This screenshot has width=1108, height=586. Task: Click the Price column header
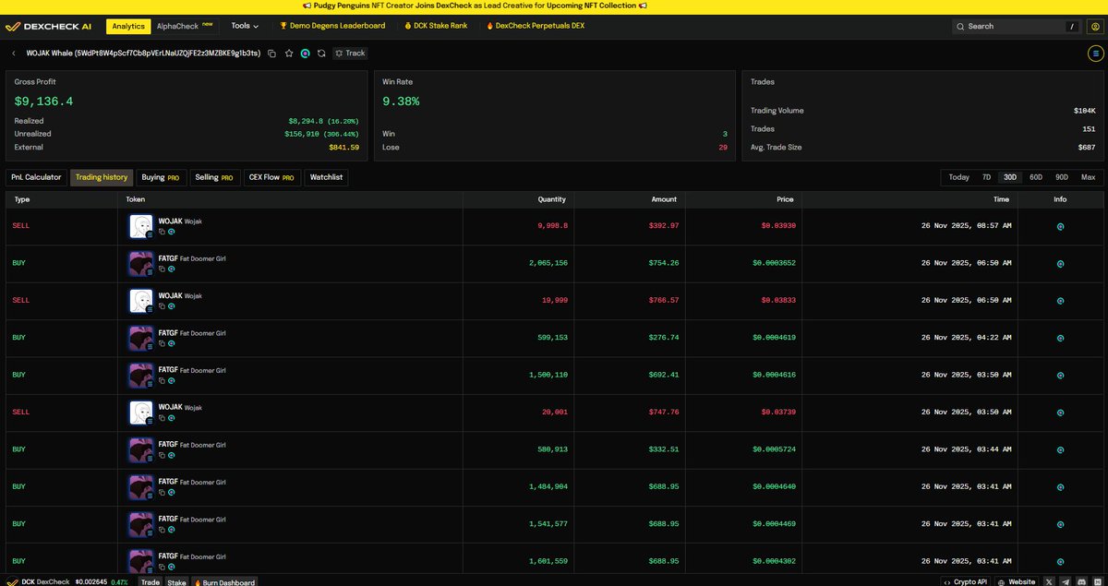785,199
